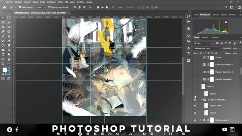Toggle the layer filter on/off switch
242x136 pixels.
240,43
